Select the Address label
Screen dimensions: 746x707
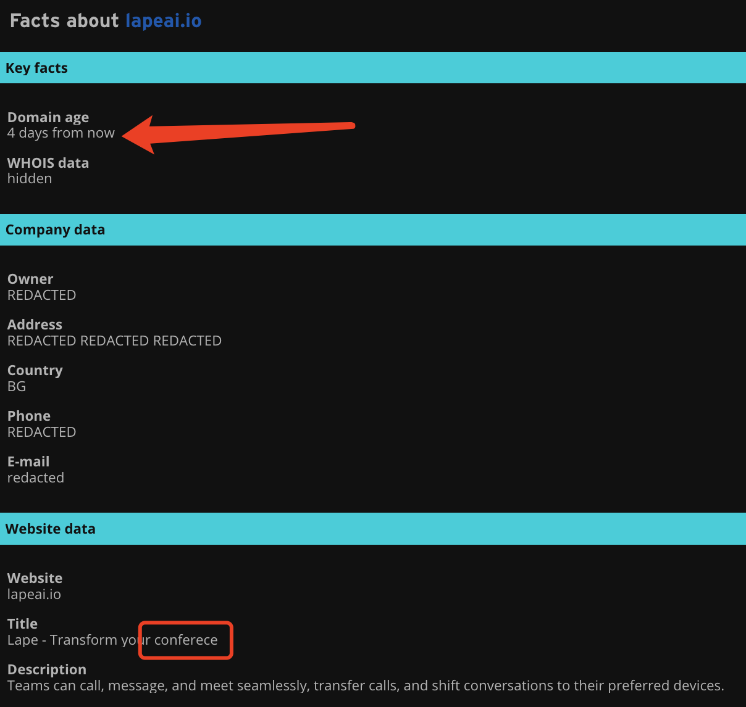coord(35,325)
